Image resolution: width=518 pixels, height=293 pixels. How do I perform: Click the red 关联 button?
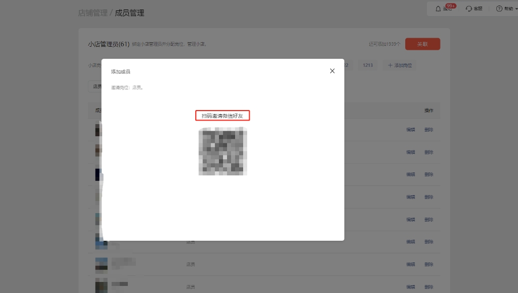coord(422,44)
